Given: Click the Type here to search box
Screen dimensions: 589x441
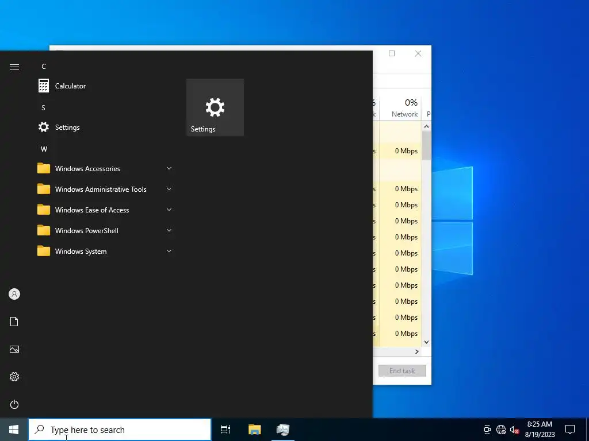Looking at the screenshot, I should click(x=120, y=430).
